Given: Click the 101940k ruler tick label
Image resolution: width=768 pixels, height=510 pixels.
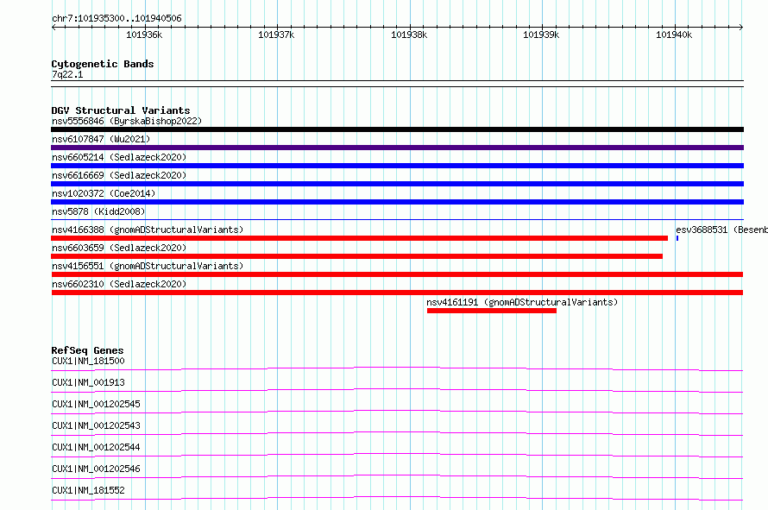Looking at the screenshot, I should (674, 35).
